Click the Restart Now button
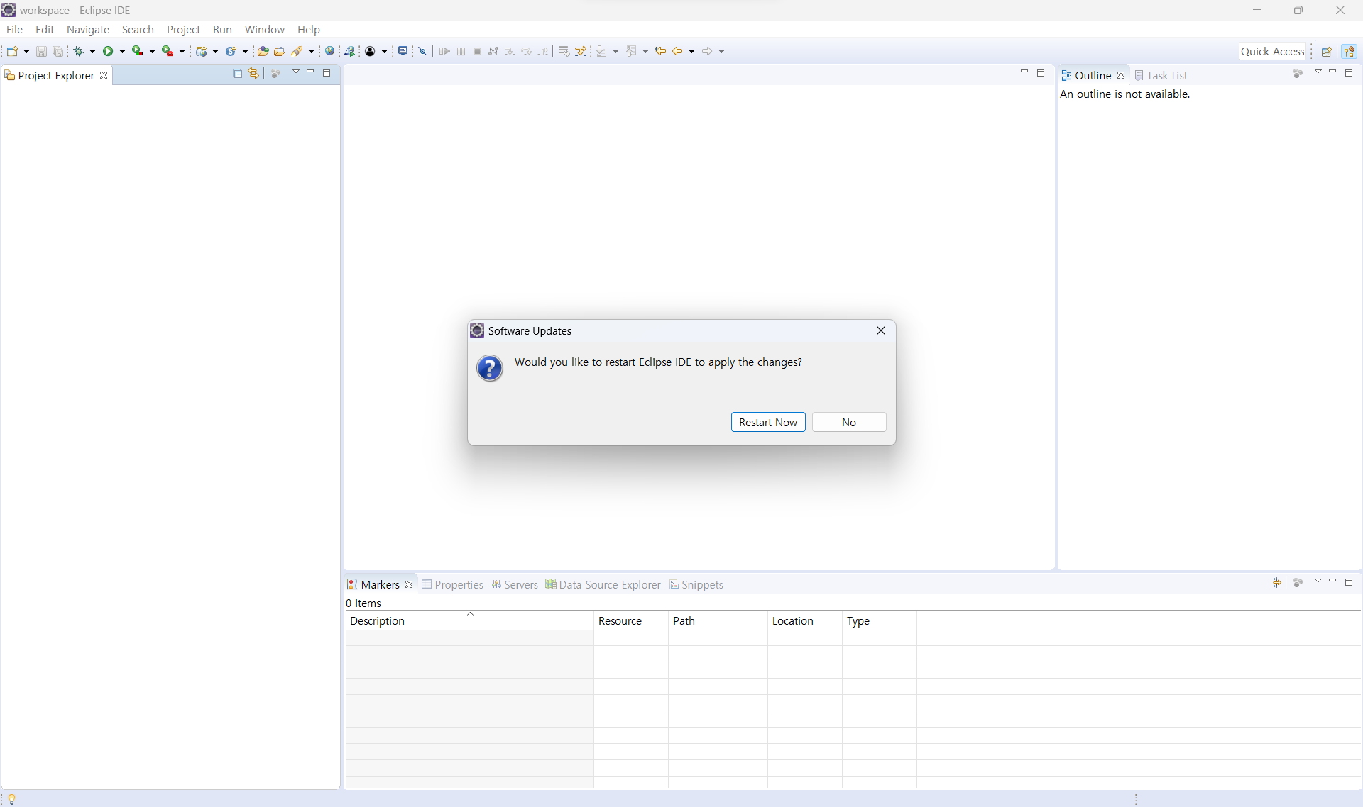 (x=768, y=422)
